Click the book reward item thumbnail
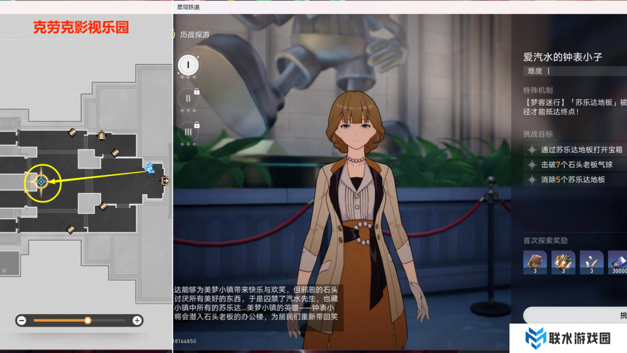 (x=535, y=262)
